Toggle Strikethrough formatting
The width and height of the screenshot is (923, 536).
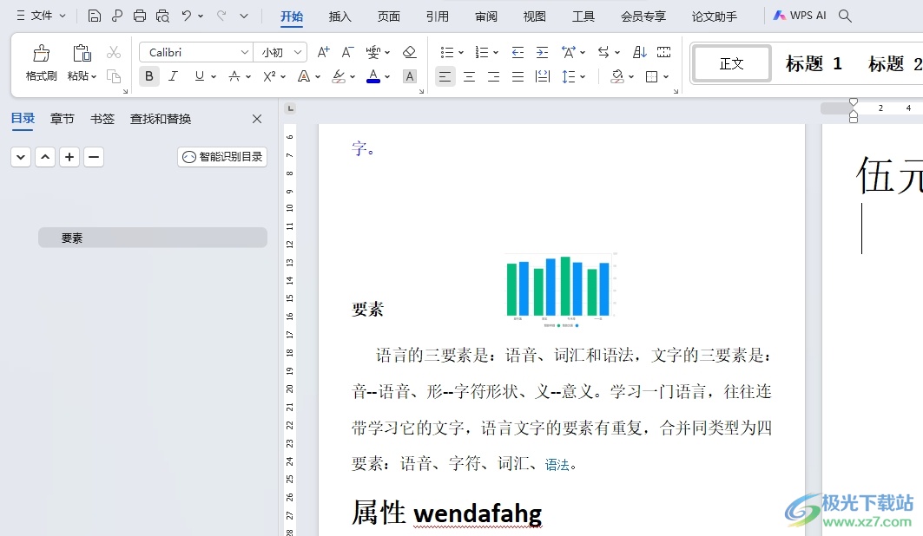(234, 76)
